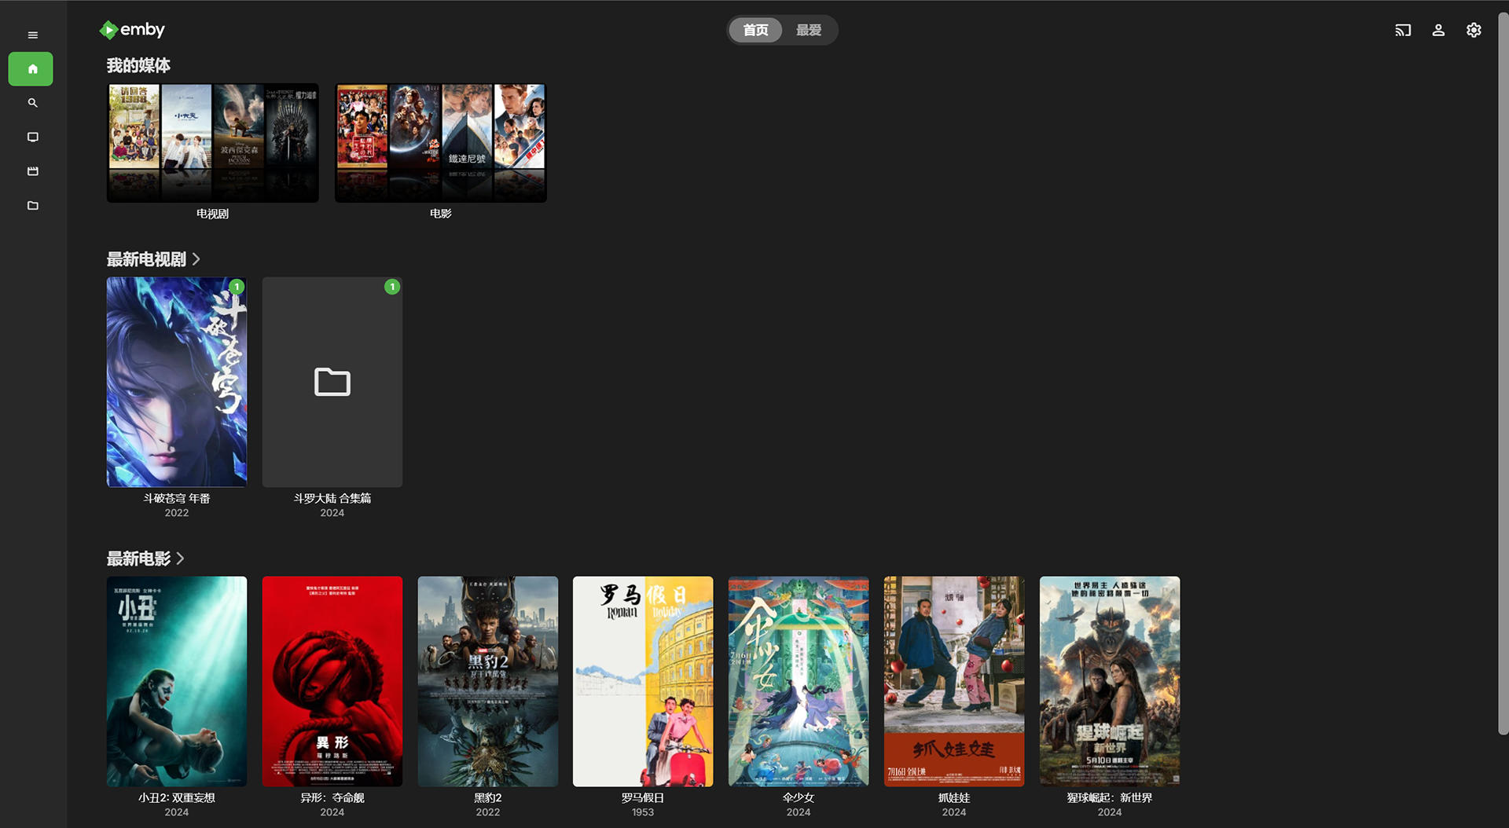Open the 小丑2: 双重妄想 poster
Image resolution: width=1509 pixels, height=828 pixels.
coord(177,681)
